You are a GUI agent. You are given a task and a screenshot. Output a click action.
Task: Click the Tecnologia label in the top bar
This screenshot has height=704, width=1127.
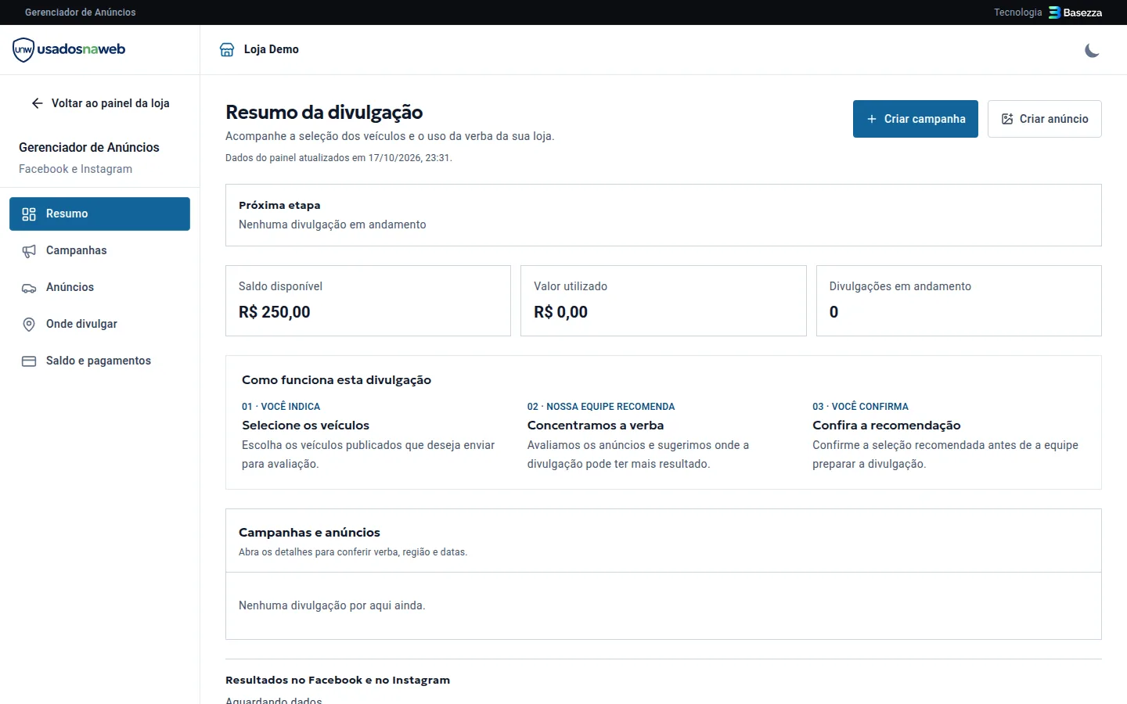pyautogui.click(x=1018, y=13)
